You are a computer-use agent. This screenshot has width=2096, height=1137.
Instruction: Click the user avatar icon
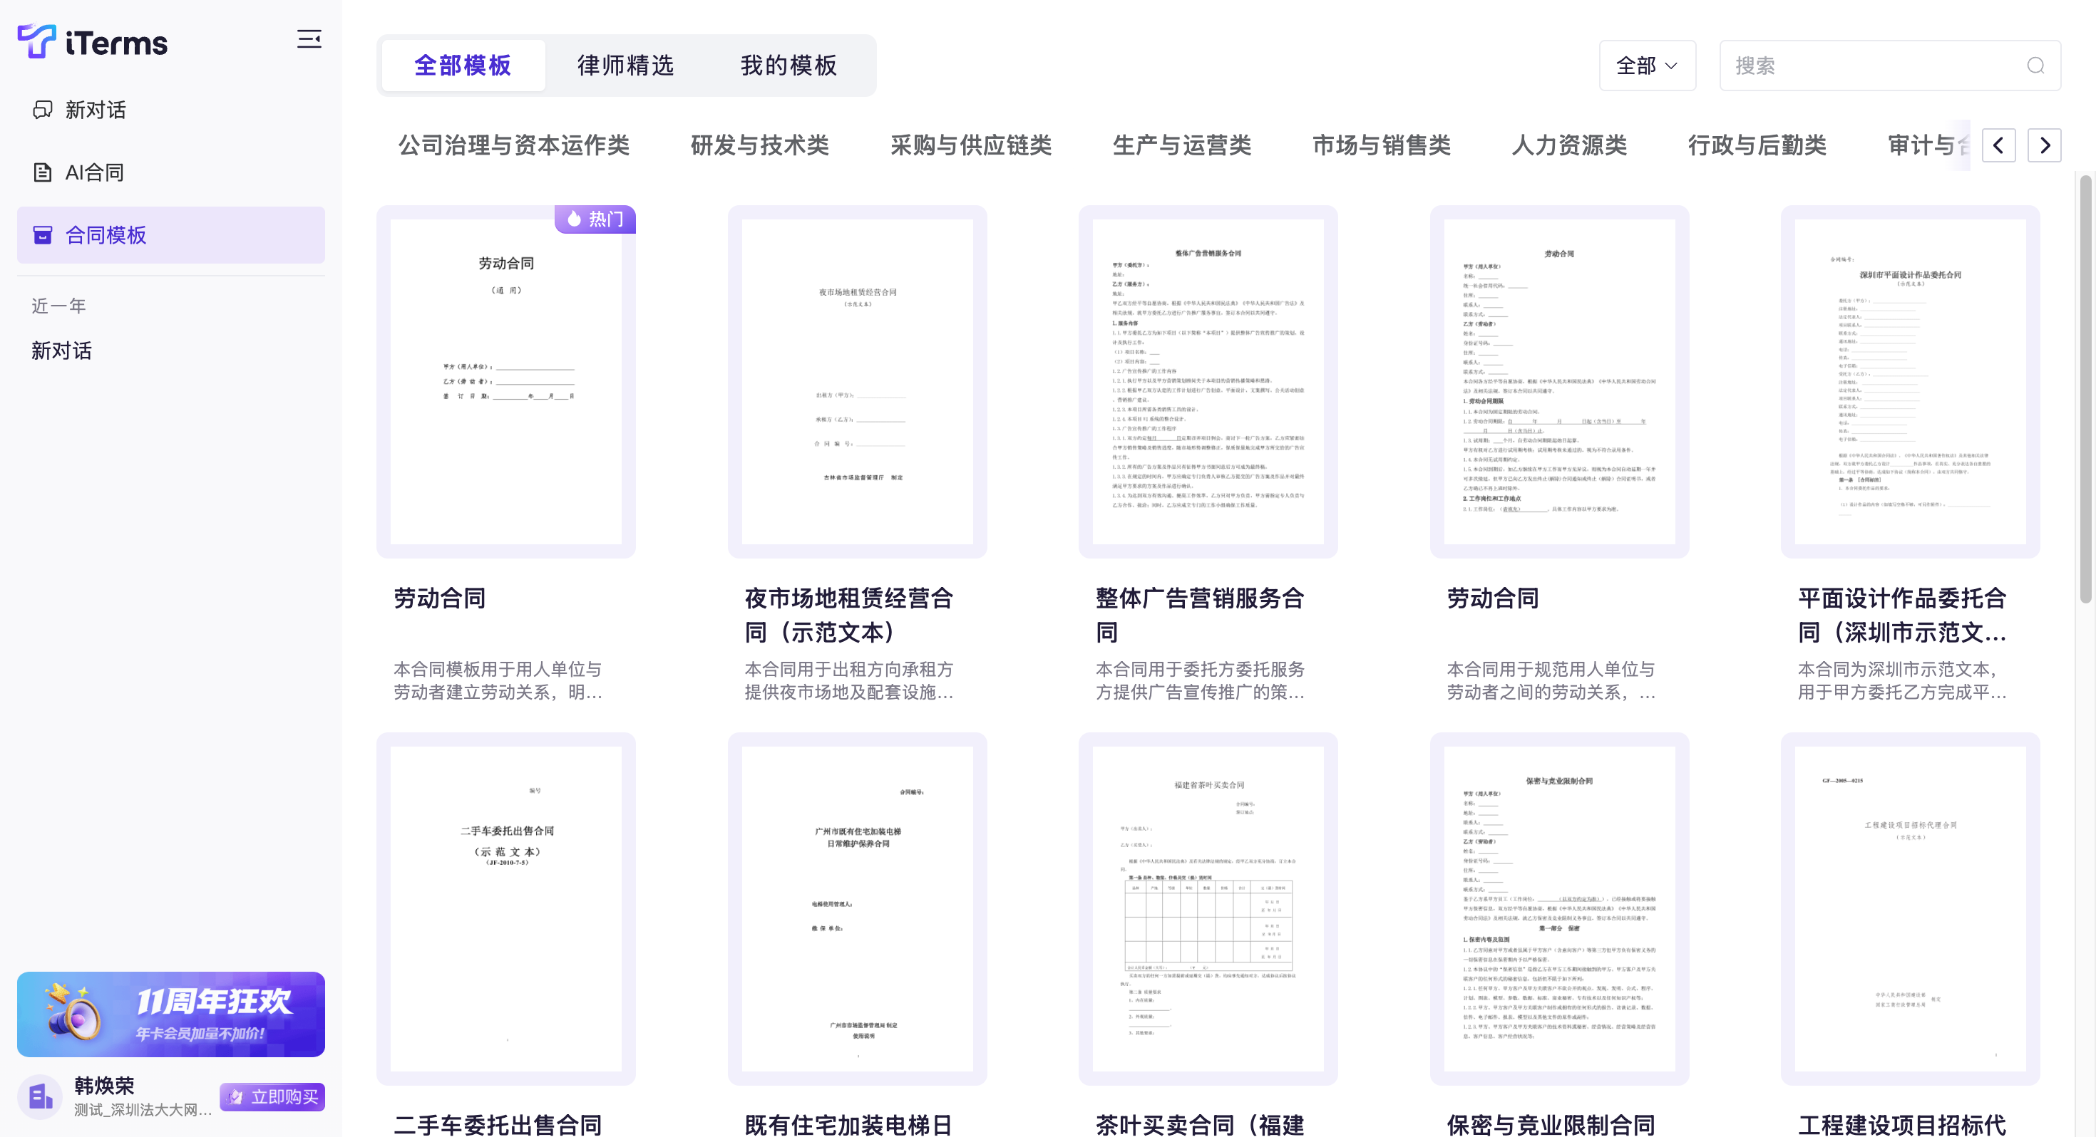40,1097
